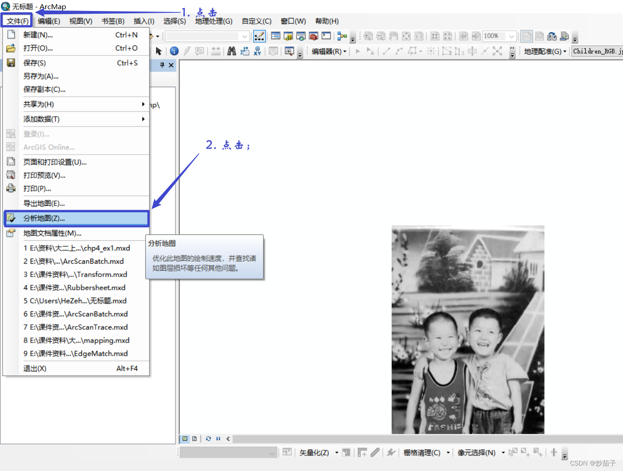Open recent file chp4_ex1.mxd

(77, 248)
